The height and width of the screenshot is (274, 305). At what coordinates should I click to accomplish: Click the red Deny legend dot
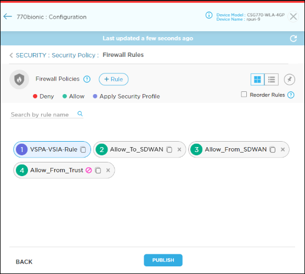pos(35,96)
